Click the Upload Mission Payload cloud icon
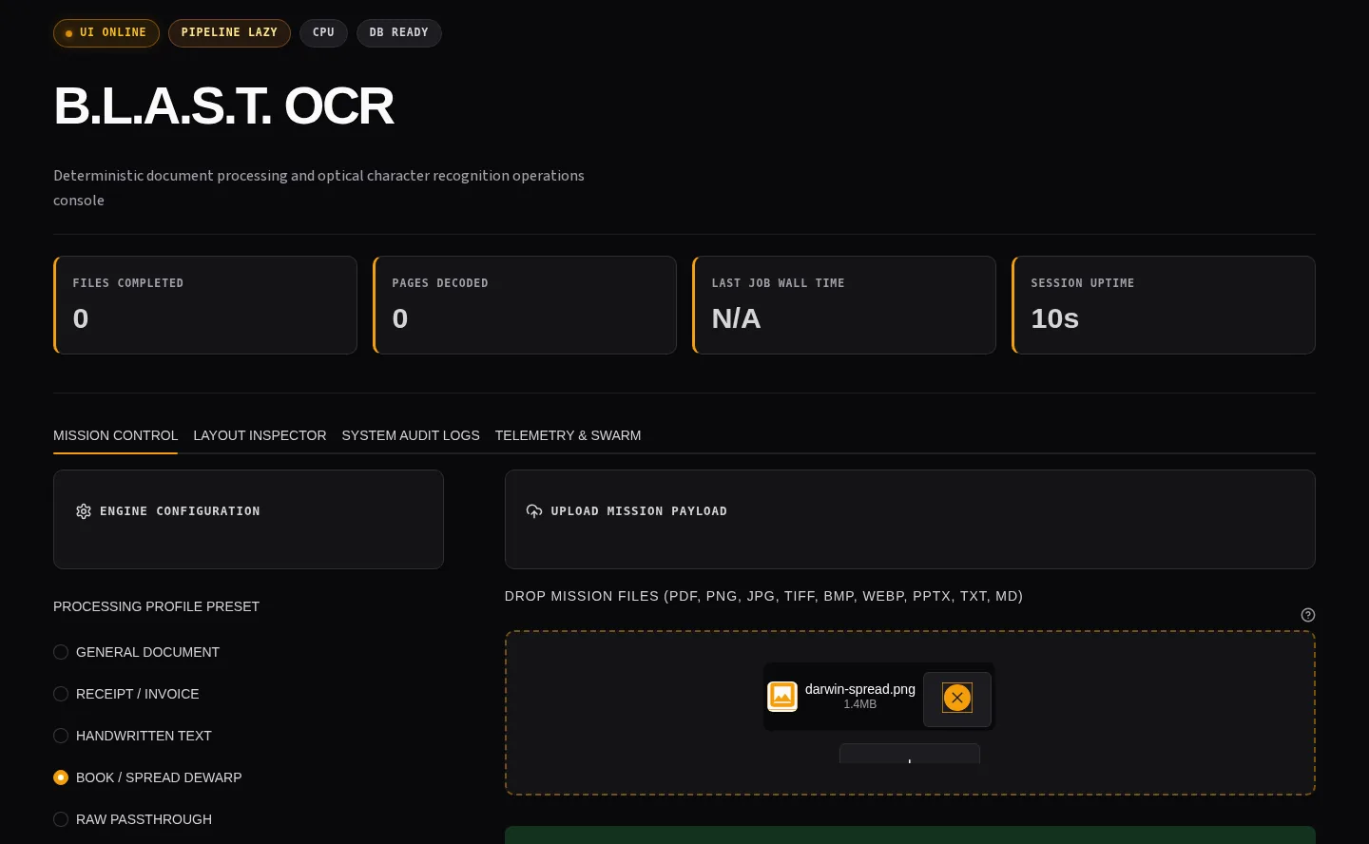Screen dimensions: 1369x844 [534, 511]
